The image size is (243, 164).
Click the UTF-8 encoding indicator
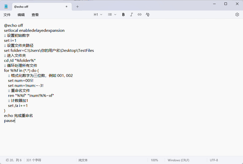pyautogui.click(x=214, y=160)
